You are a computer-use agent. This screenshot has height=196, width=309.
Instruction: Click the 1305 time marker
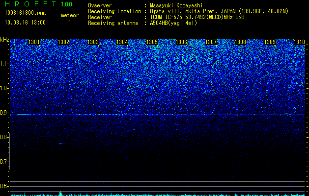click(152, 42)
